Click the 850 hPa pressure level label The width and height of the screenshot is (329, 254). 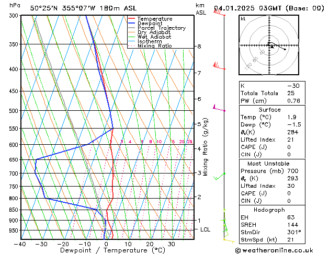click(x=15, y=210)
